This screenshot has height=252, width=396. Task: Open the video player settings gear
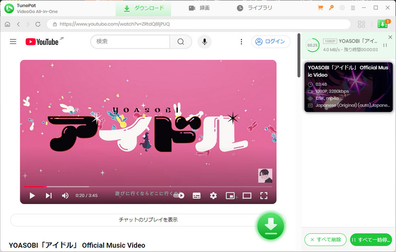click(x=213, y=196)
